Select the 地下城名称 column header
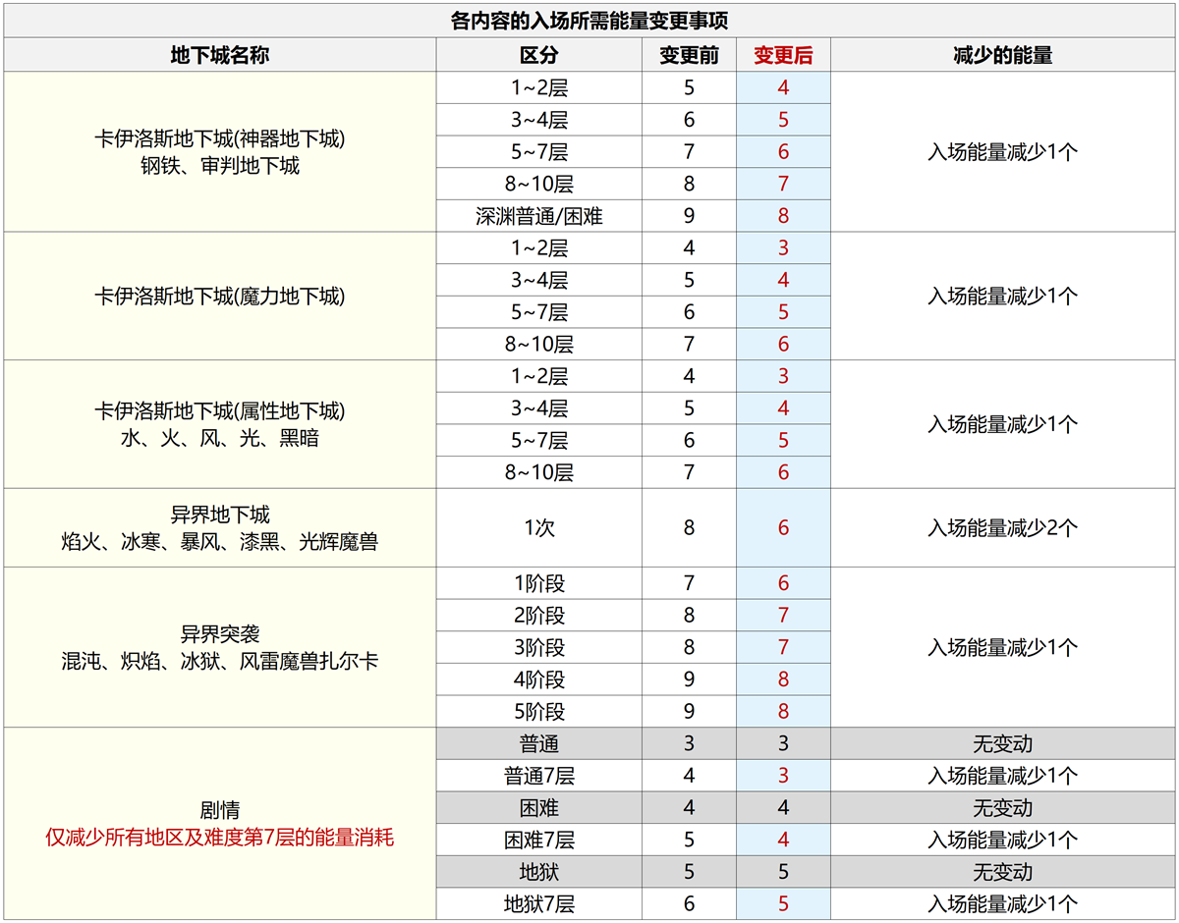 tap(220, 55)
